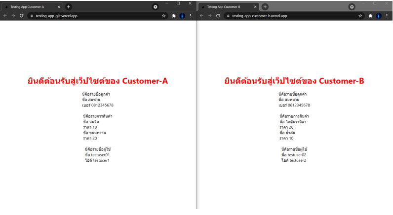The height and width of the screenshot is (215, 393).
Task: Focus the testing-app-customer-b.vercel.app address bar
Action: (x=294, y=16)
